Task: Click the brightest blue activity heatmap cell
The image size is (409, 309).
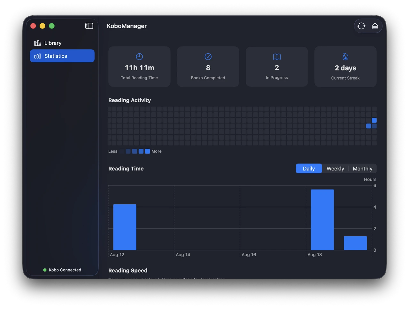Action: tap(374, 120)
